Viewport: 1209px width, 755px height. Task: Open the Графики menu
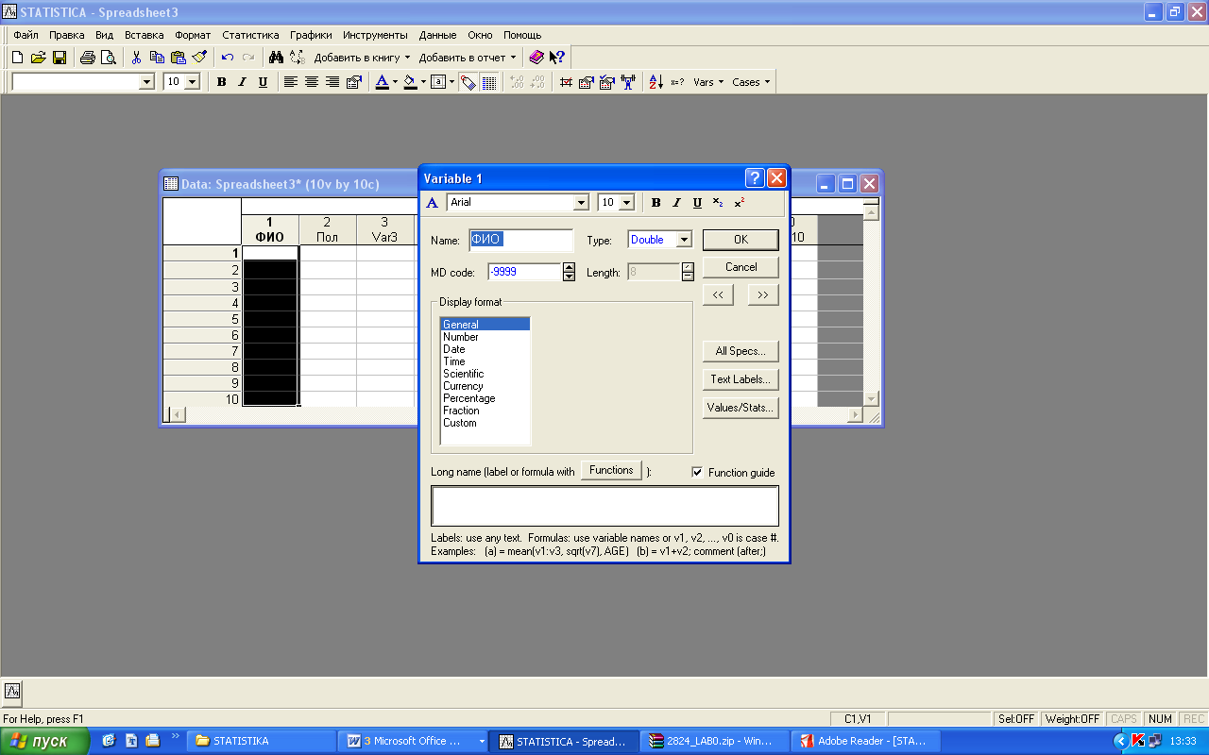(311, 35)
